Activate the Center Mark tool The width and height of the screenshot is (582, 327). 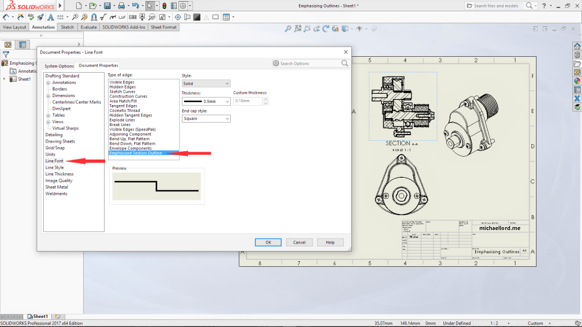(x=178, y=17)
